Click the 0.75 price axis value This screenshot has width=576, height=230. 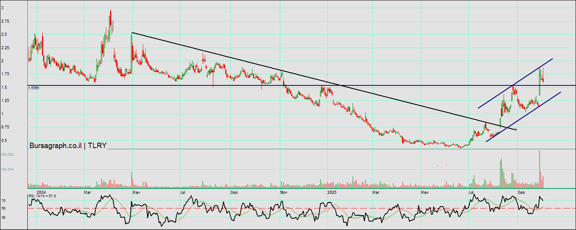(5, 127)
